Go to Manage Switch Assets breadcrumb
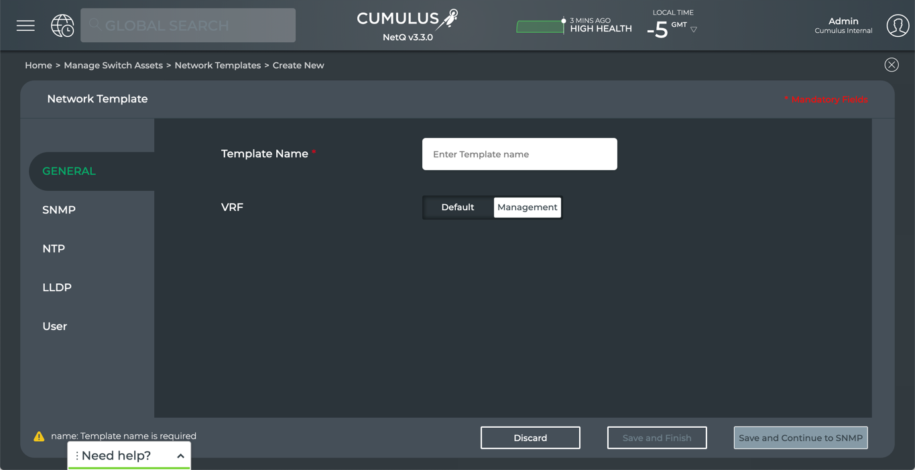The height and width of the screenshot is (470, 915). point(113,66)
